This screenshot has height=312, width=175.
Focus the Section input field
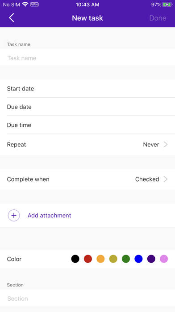coord(87,299)
